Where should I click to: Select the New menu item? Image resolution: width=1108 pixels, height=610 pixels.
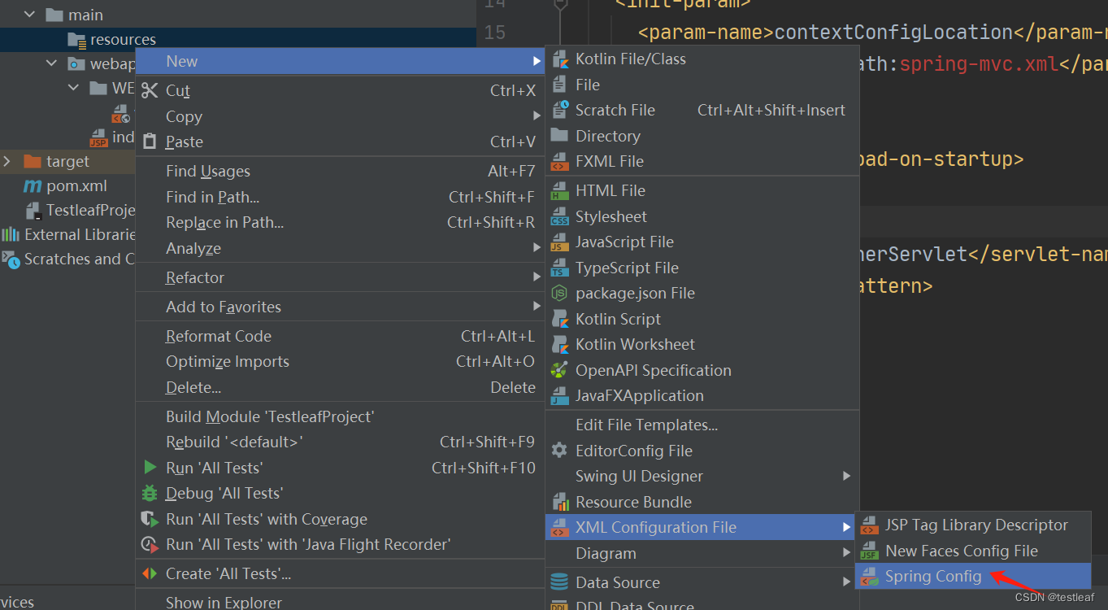point(340,61)
